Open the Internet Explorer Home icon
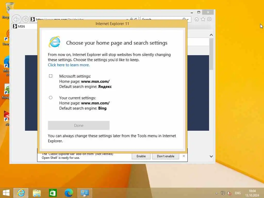 point(196,19)
